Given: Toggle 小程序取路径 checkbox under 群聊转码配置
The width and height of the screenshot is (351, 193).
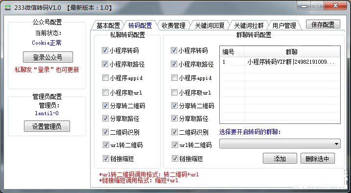Looking at the screenshot, I should point(174,64).
